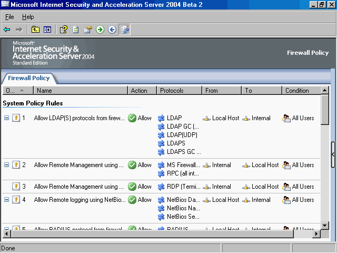
Task: Collapse rule 1 LDAP protocols row
Action: click(6, 118)
